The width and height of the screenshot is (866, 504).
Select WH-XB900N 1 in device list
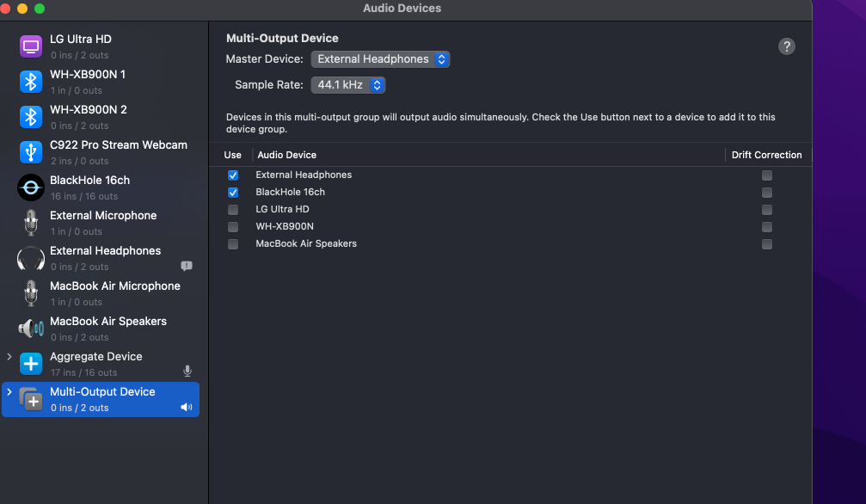pos(101,82)
